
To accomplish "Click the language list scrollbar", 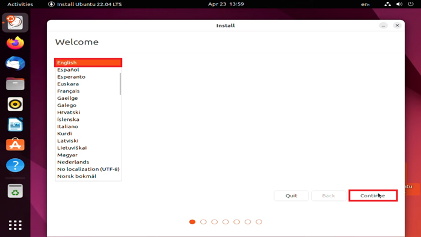I will pos(120,84).
